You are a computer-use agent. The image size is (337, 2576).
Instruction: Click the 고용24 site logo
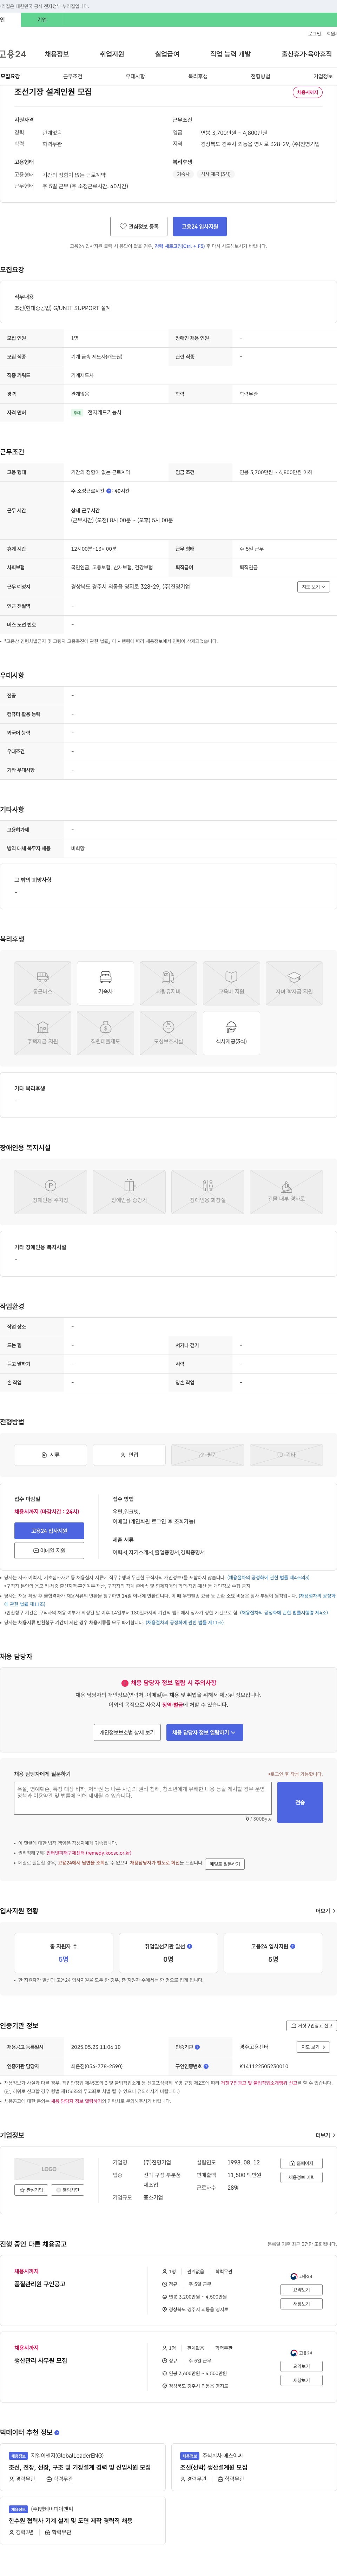coord(13,54)
